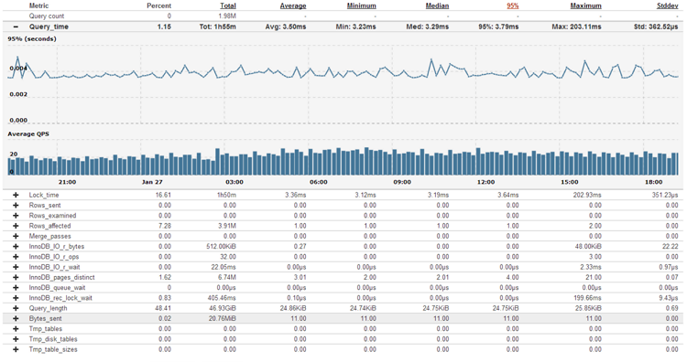Click the Max: 203.11ms value
Image resolution: width=687 pixels, height=362 pixels.
pyautogui.click(x=576, y=27)
